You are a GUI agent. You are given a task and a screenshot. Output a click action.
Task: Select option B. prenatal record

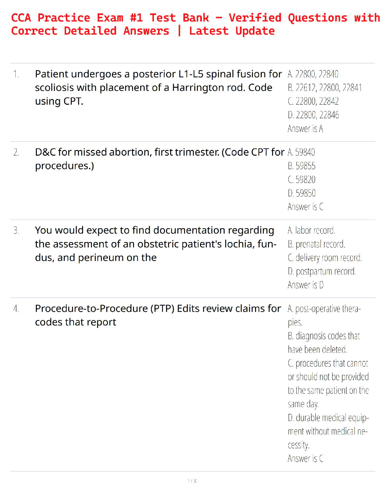316,244
